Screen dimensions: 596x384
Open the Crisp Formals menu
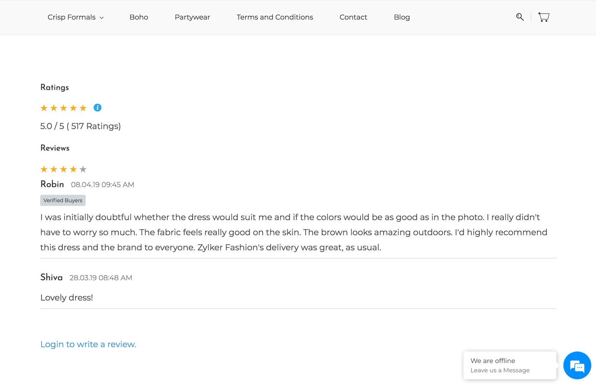72,17
